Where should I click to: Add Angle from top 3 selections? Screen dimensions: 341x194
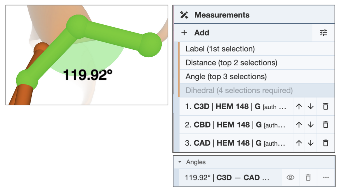226,77
